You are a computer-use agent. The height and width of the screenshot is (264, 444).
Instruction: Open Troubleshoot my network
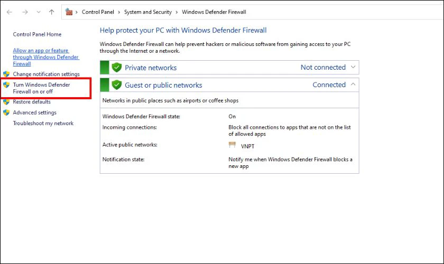pos(43,124)
